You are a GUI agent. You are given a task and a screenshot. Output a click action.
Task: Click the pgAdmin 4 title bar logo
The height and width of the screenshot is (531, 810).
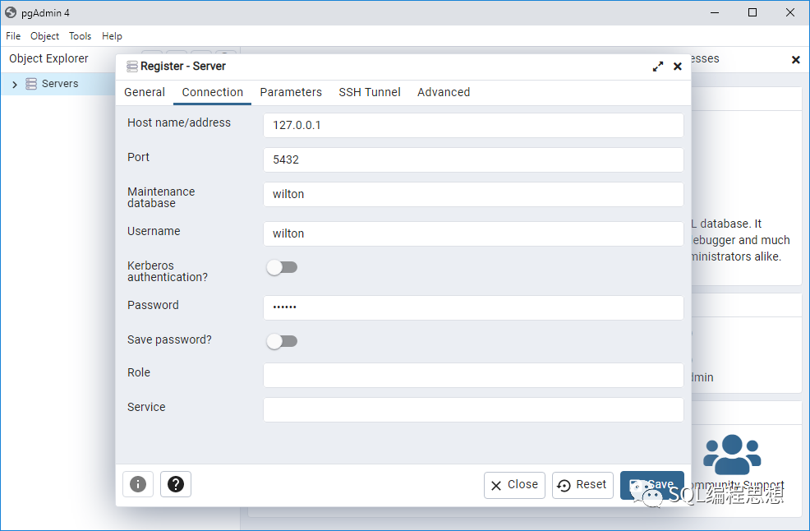click(x=11, y=12)
